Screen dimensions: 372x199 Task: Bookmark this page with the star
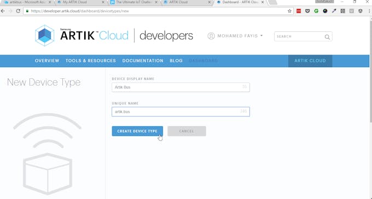coord(289,11)
